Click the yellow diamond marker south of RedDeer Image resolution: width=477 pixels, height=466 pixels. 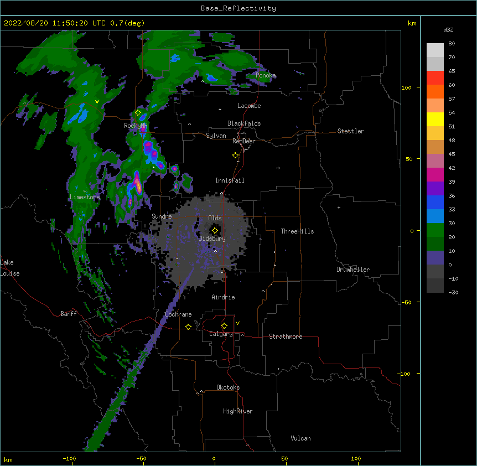[236, 156]
